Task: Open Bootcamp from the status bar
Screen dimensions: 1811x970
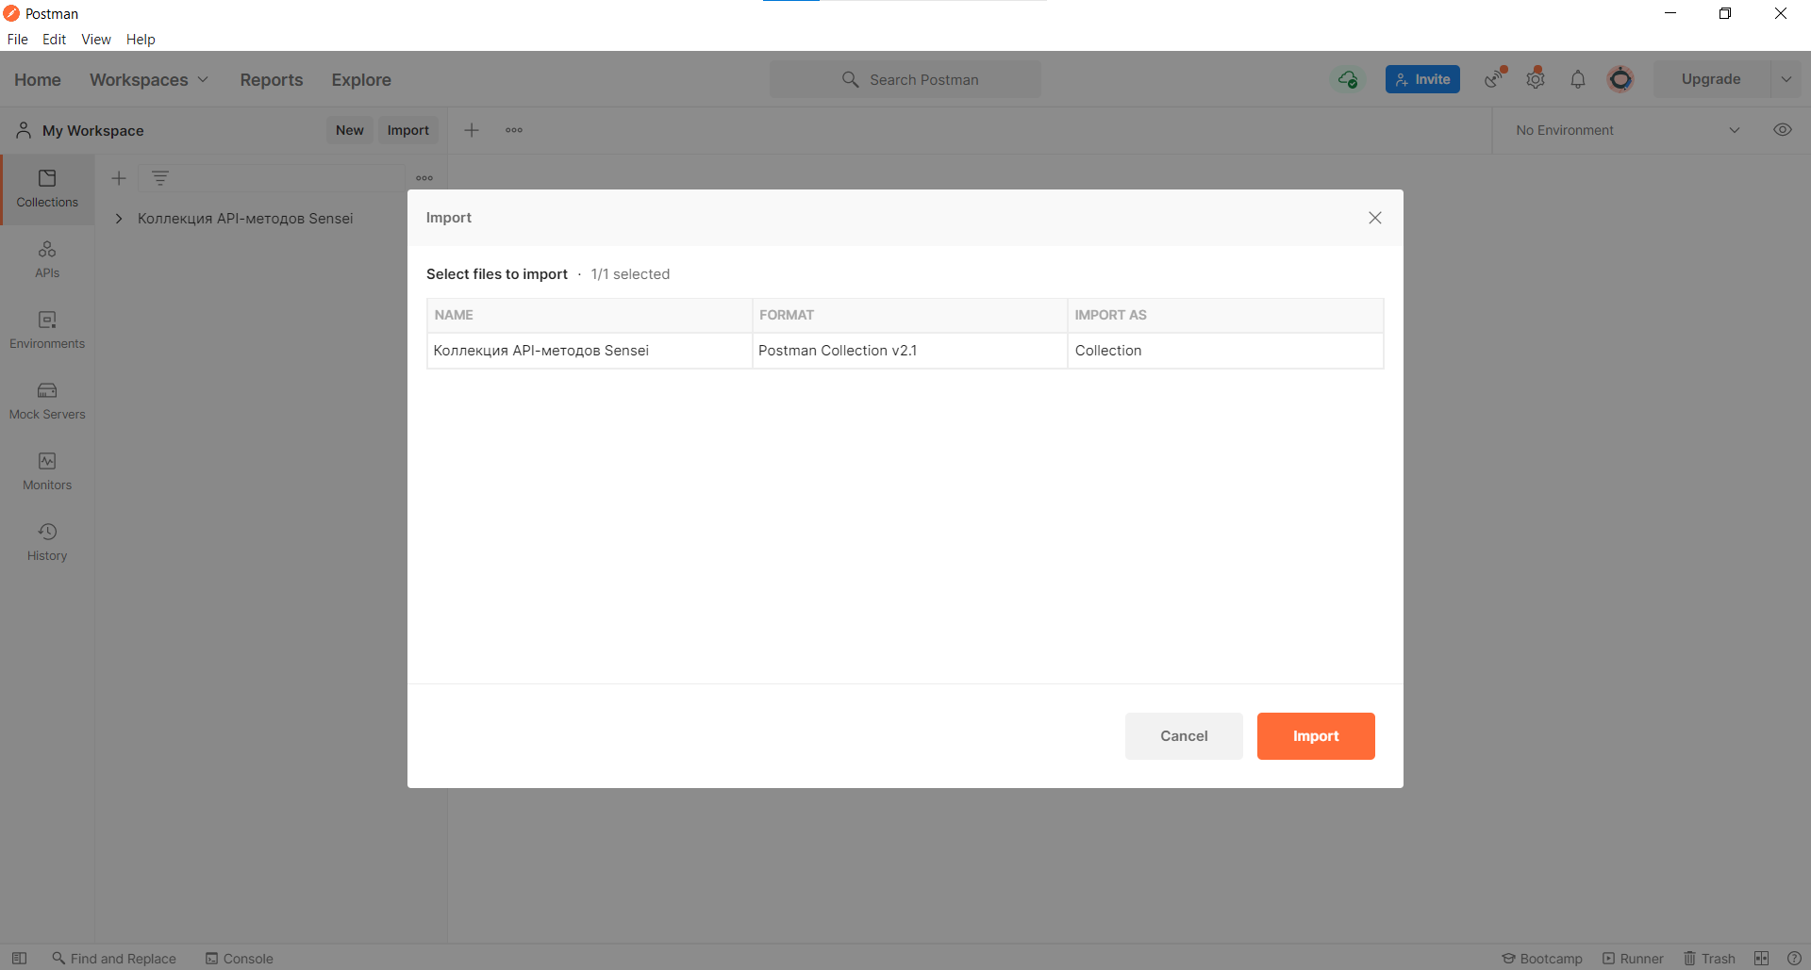Action: point(1542,959)
